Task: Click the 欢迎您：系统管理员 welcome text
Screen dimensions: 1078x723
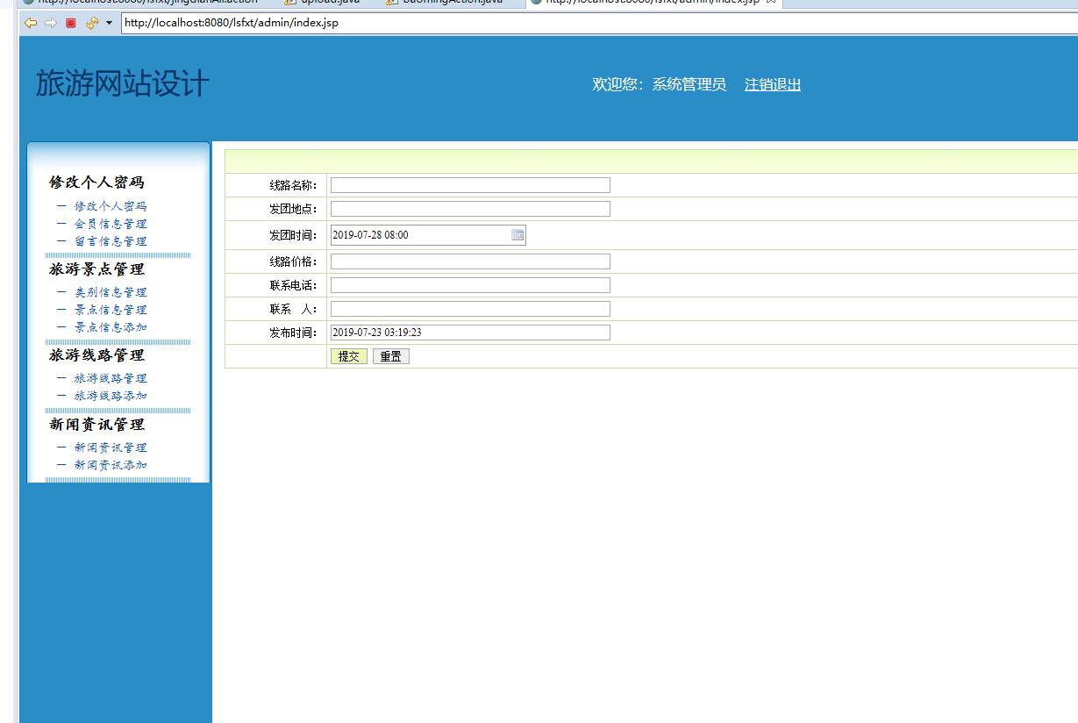Action: (x=659, y=84)
